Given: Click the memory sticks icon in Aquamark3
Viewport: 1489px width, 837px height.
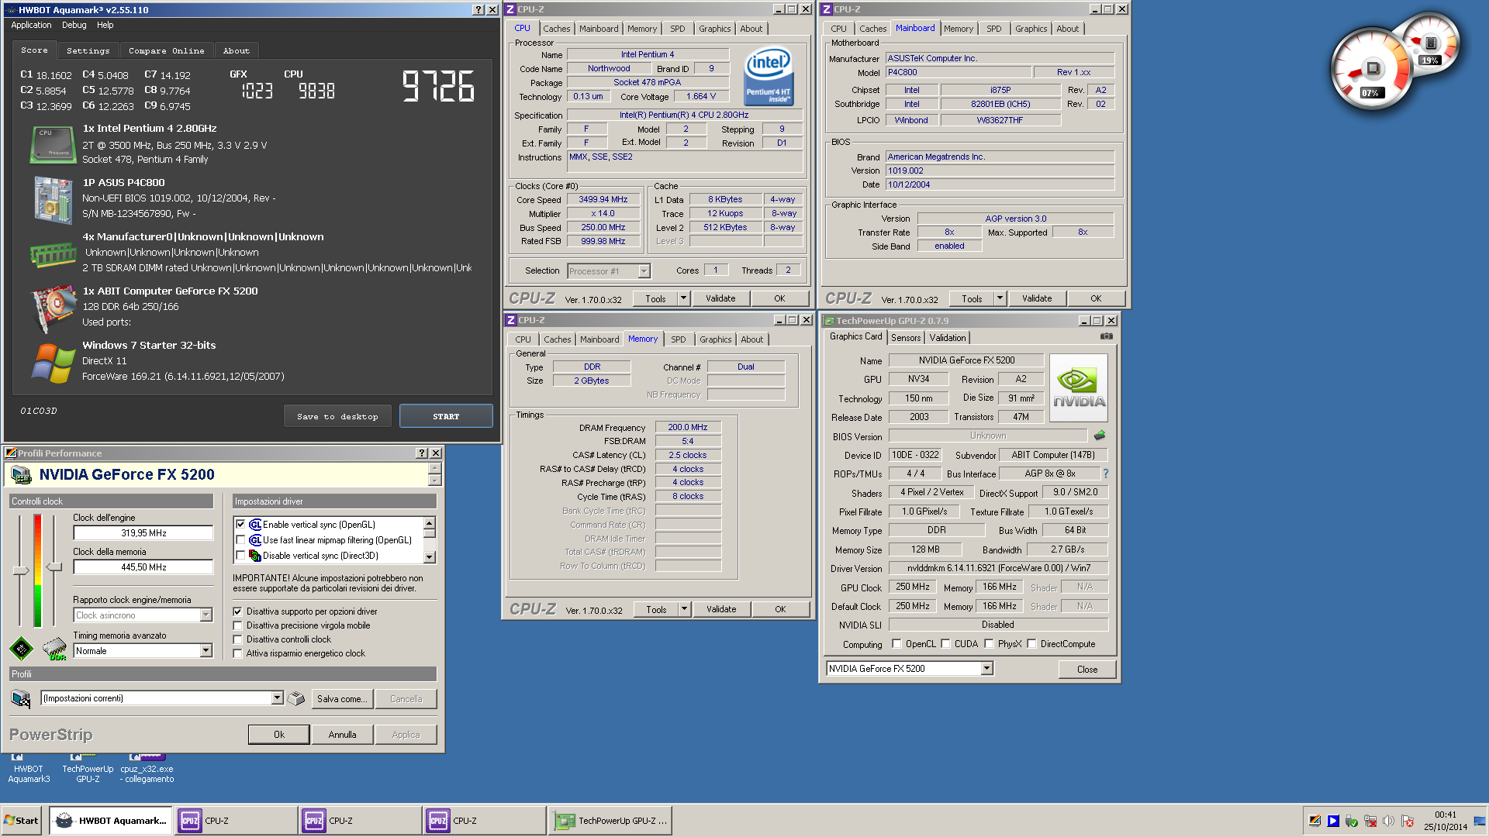Looking at the screenshot, I should 53,253.
